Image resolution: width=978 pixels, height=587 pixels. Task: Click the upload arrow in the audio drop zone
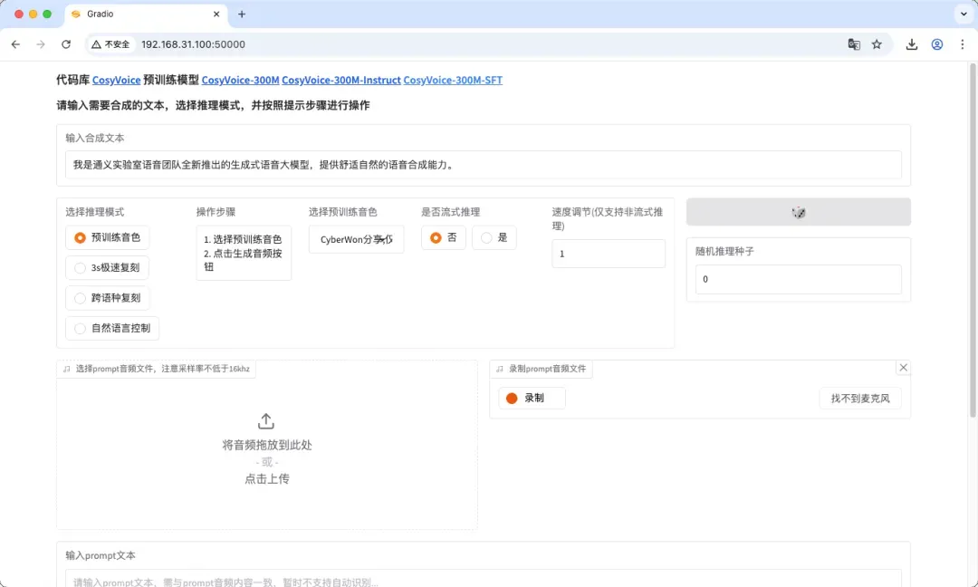[x=265, y=420]
